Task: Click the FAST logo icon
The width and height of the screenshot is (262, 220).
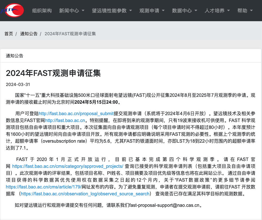Action: pos(12,11)
